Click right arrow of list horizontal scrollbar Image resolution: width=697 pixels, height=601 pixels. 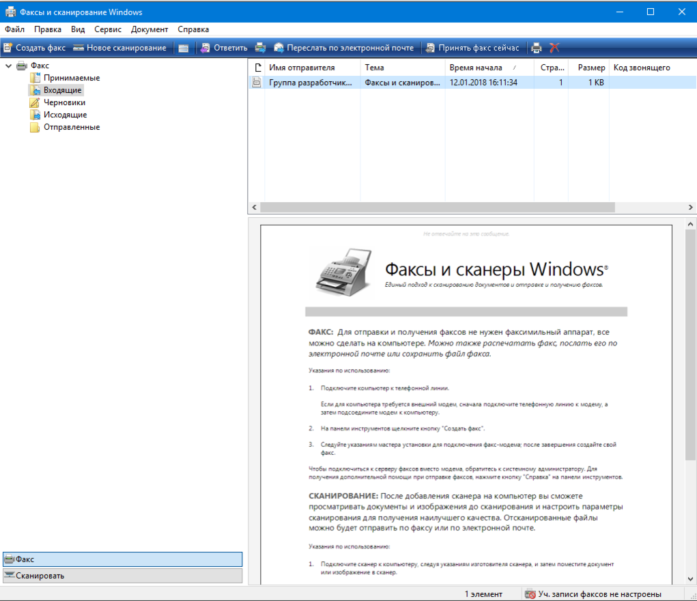[x=690, y=208]
